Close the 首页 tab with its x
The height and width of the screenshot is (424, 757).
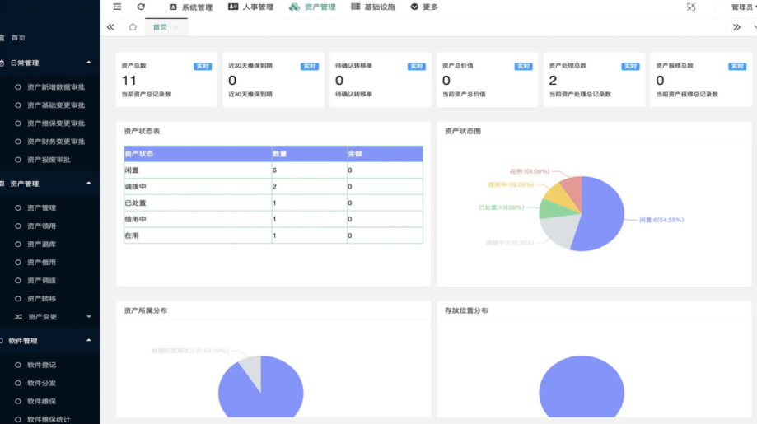click(x=175, y=27)
